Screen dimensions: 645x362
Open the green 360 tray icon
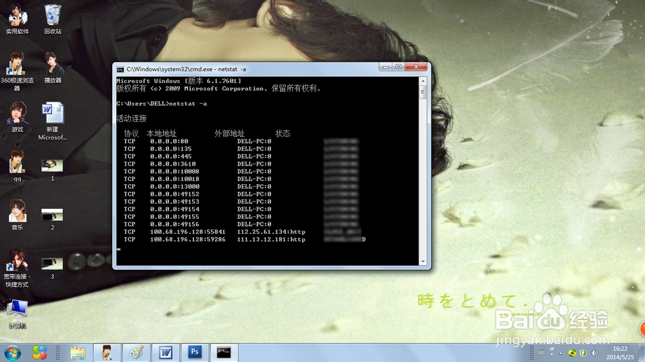coord(572,353)
